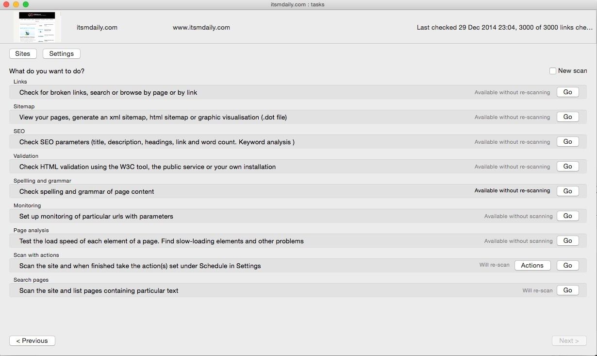Minimize the window using the yellow button
Screen dimensions: 597x356
point(16,4)
